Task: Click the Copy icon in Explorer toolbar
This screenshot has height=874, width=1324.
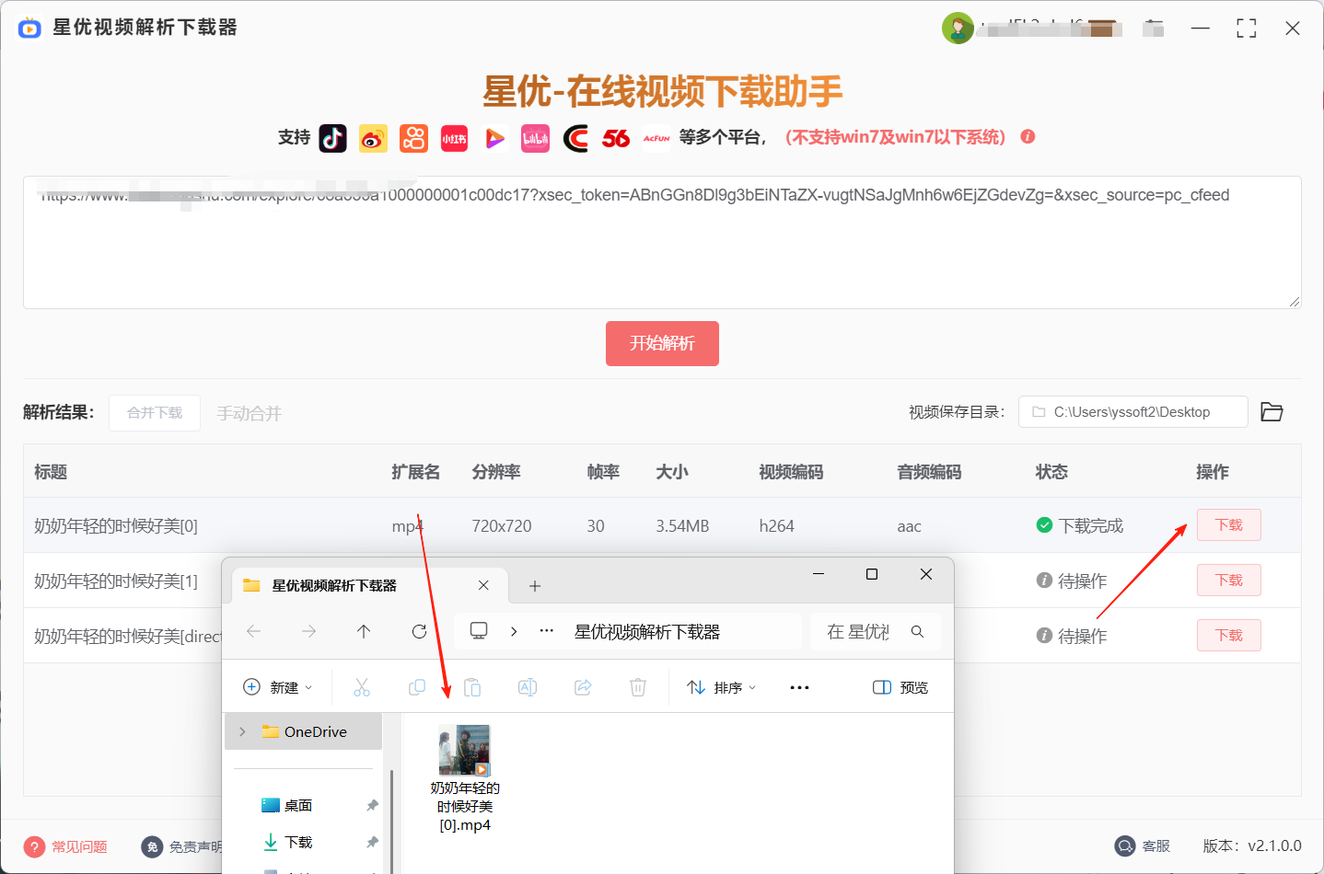Action: (417, 687)
